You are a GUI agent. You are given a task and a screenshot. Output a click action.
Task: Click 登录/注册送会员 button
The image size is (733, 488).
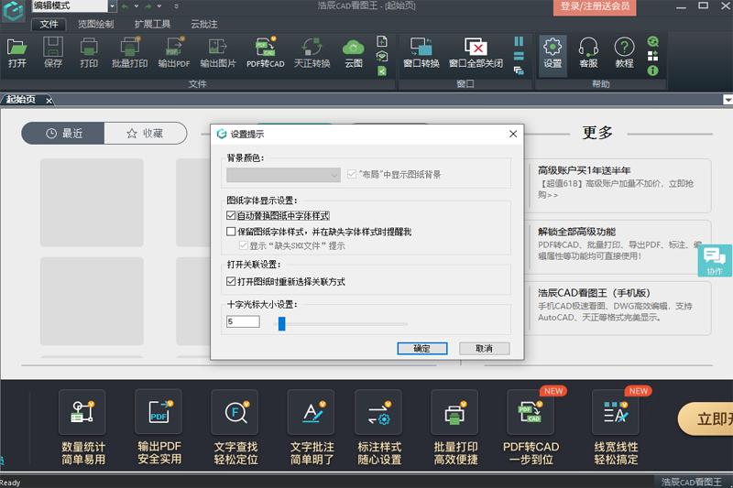coord(595,7)
